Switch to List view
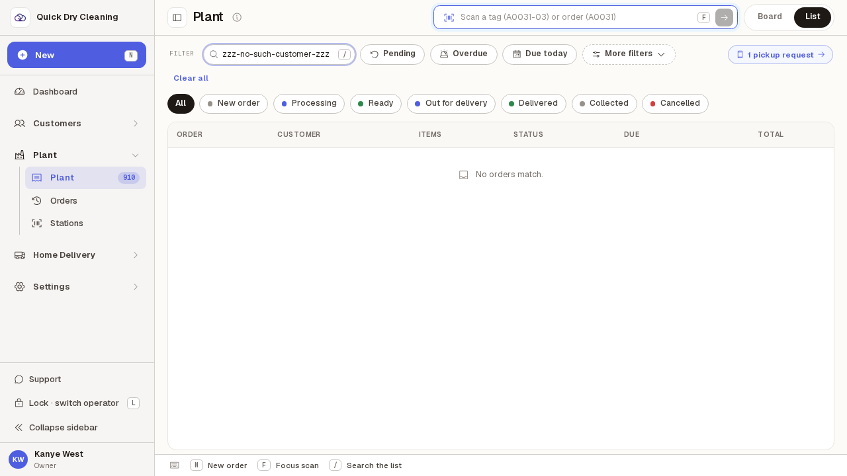847x476 pixels. 813,17
